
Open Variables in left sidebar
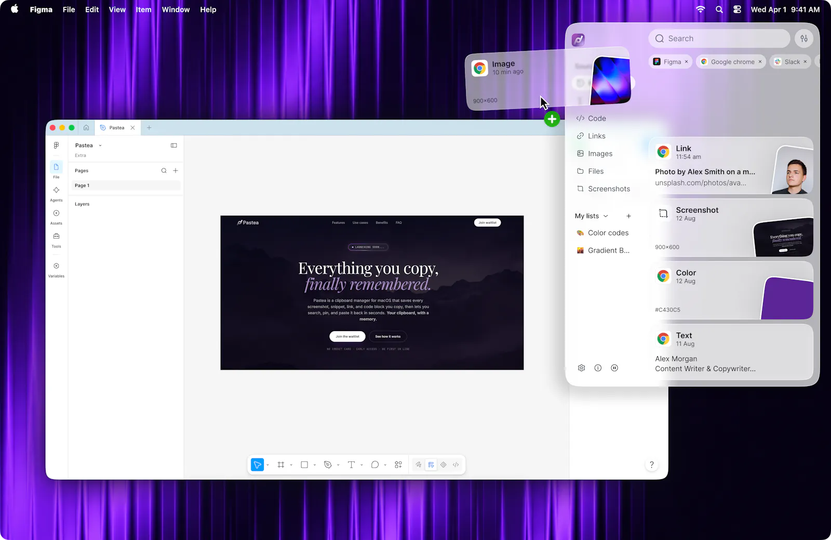click(56, 270)
